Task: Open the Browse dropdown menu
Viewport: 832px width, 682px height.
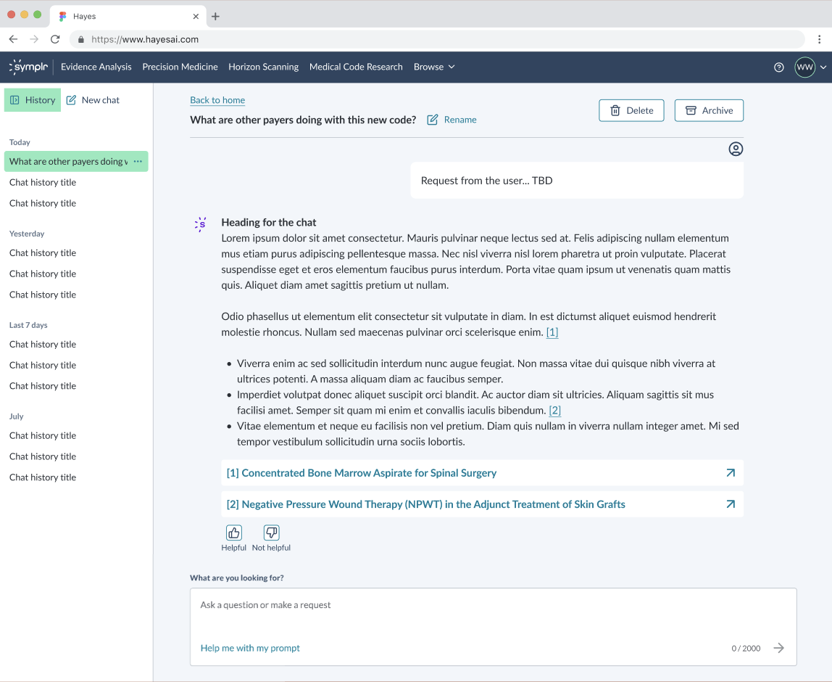Action: coord(434,67)
